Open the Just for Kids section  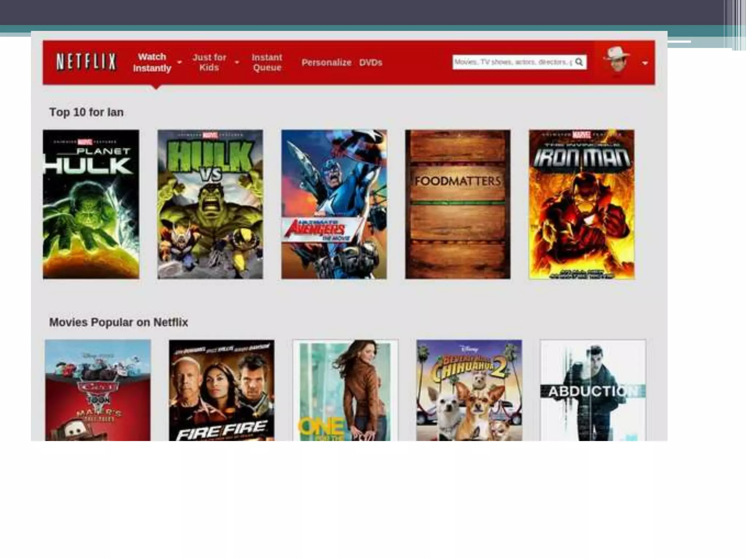(x=209, y=62)
